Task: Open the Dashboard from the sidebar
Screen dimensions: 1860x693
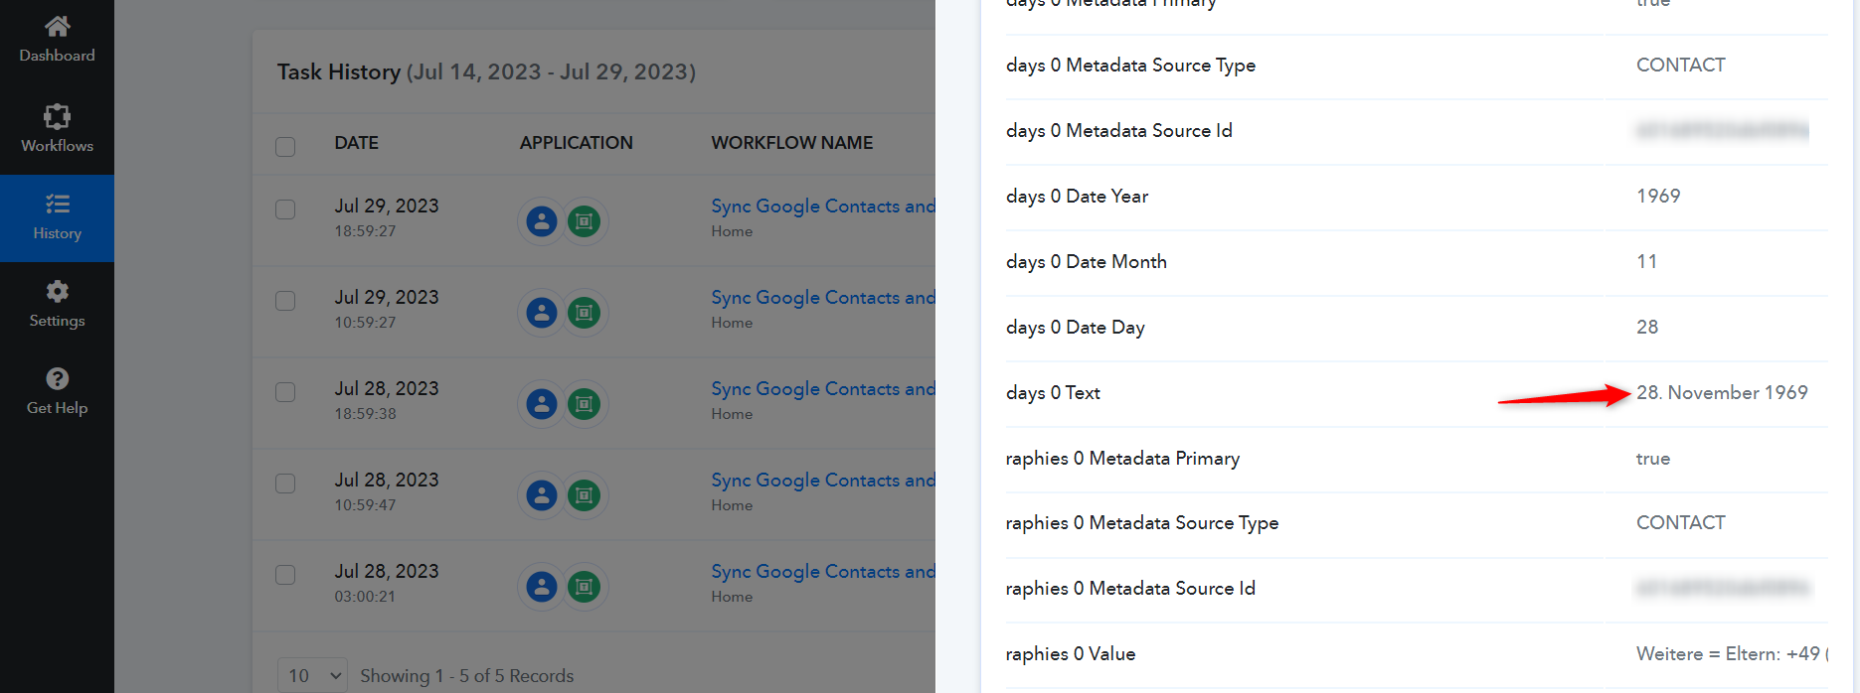Action: 57,40
